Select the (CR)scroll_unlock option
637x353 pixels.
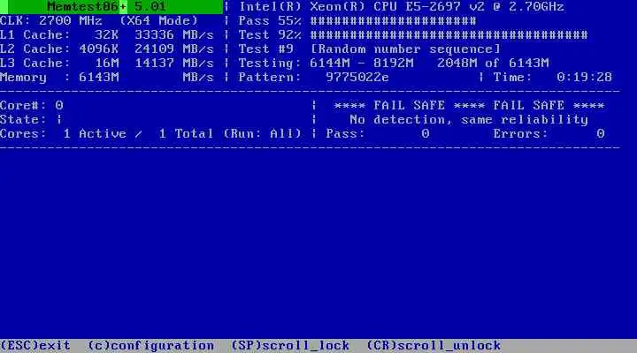coord(434,345)
